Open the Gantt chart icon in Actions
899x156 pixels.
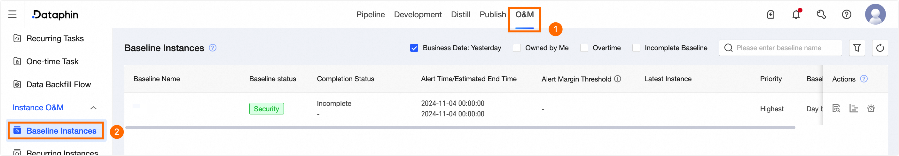(854, 109)
